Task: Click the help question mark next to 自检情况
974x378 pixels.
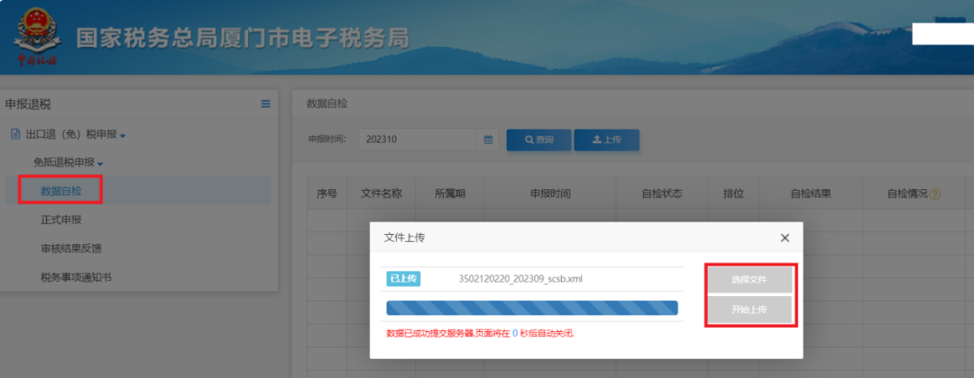Action: coord(935,193)
